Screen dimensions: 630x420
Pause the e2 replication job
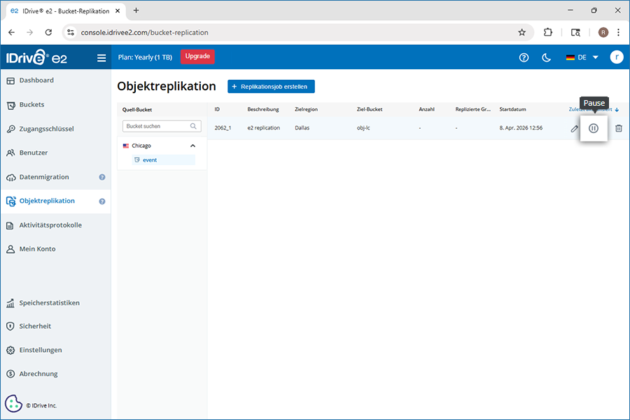594,128
